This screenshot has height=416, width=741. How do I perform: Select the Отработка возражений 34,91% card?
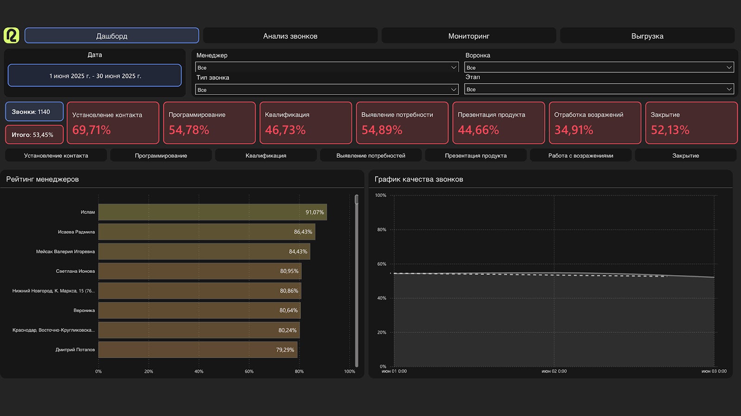point(595,123)
